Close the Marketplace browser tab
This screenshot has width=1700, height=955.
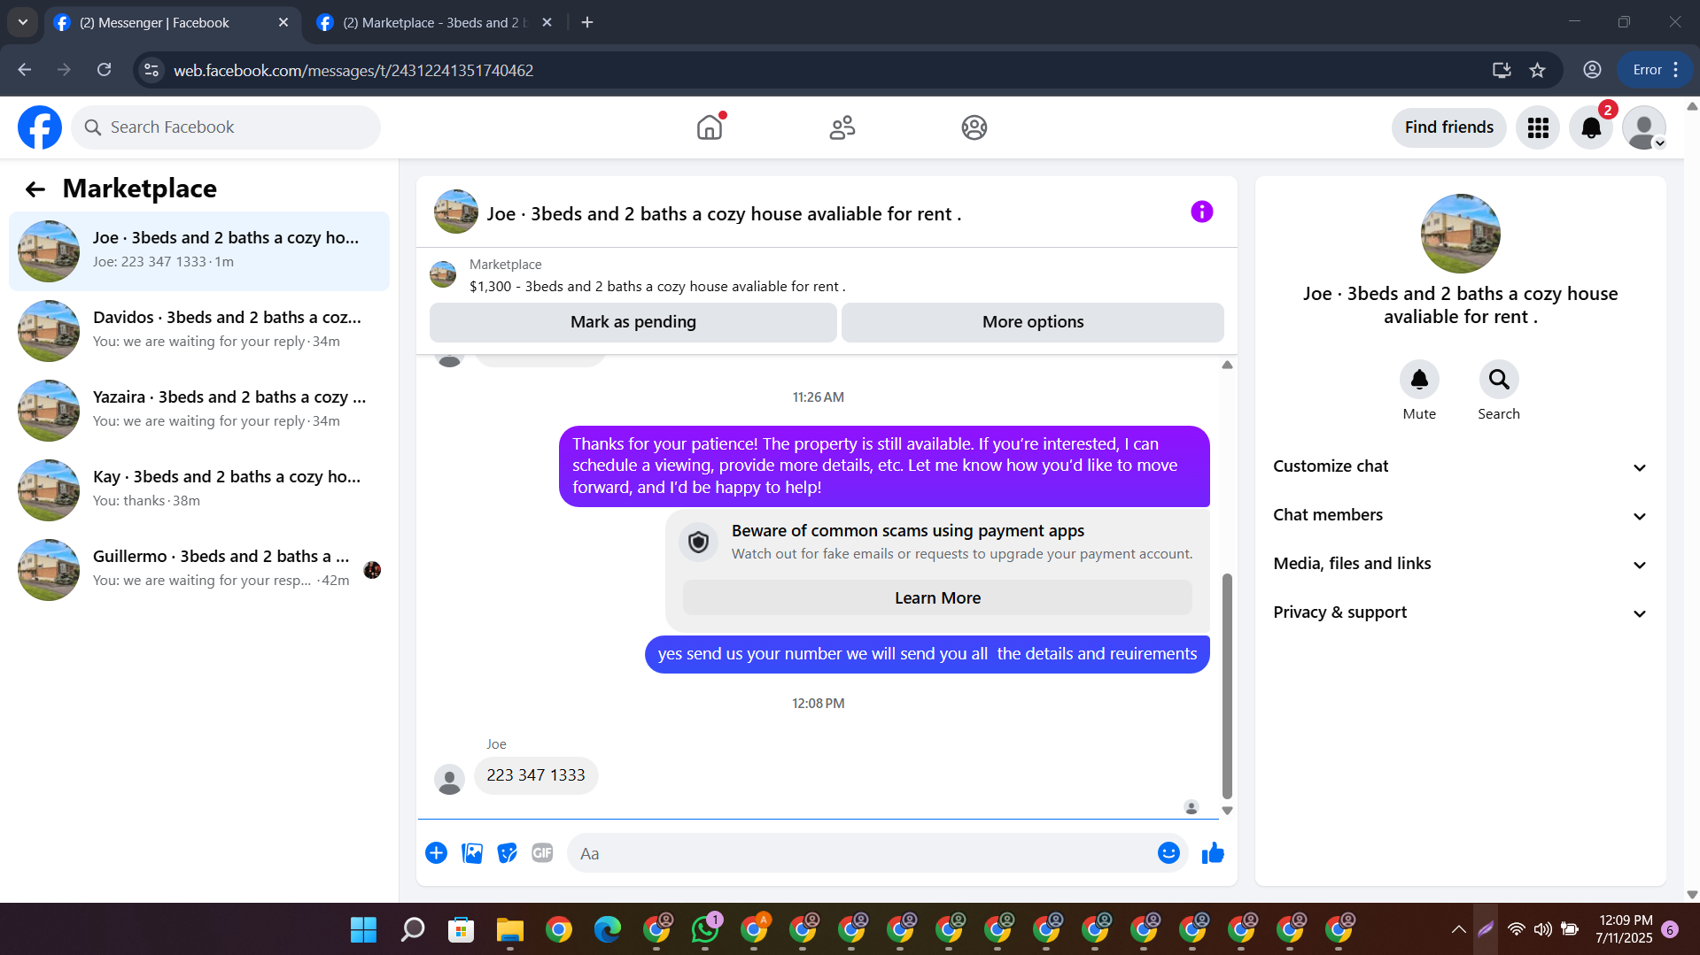(x=547, y=22)
